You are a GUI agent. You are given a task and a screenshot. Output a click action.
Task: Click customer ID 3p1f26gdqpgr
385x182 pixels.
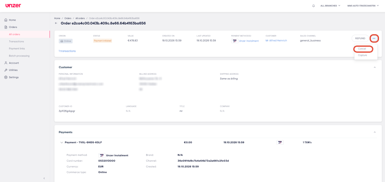67,111
